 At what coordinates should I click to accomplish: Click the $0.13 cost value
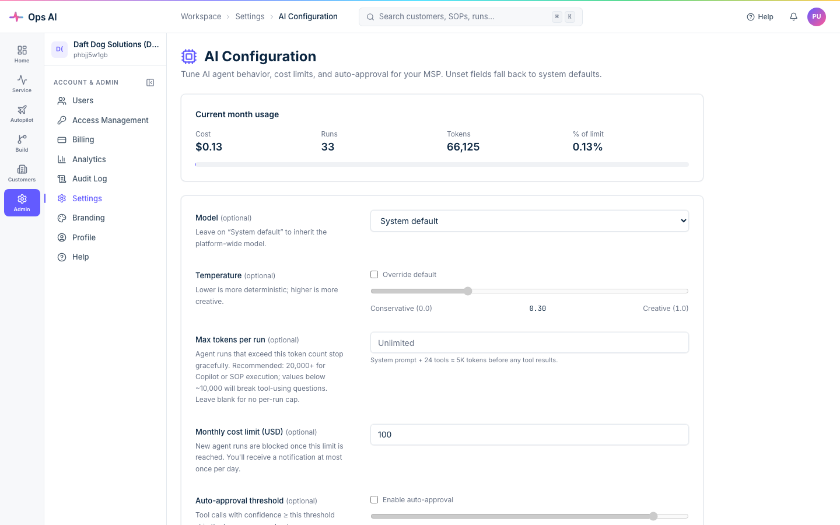(209, 147)
